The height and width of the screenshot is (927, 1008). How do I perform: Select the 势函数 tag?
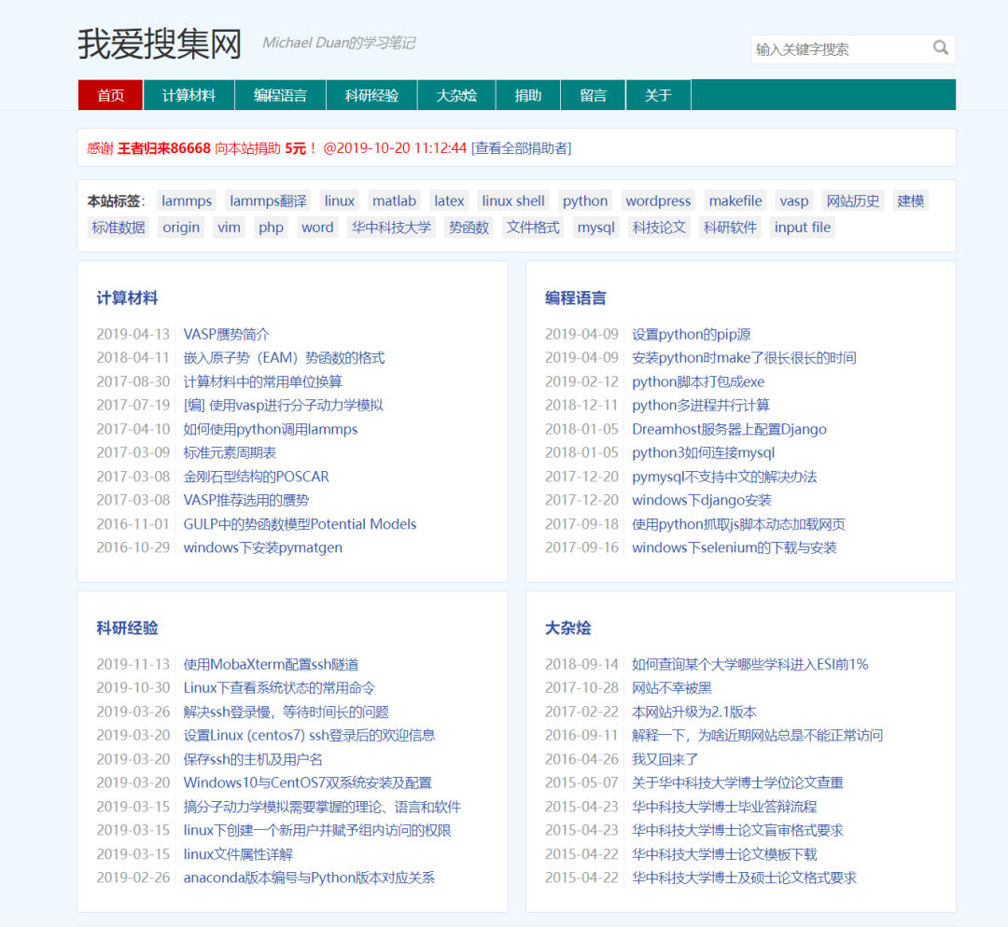469,228
